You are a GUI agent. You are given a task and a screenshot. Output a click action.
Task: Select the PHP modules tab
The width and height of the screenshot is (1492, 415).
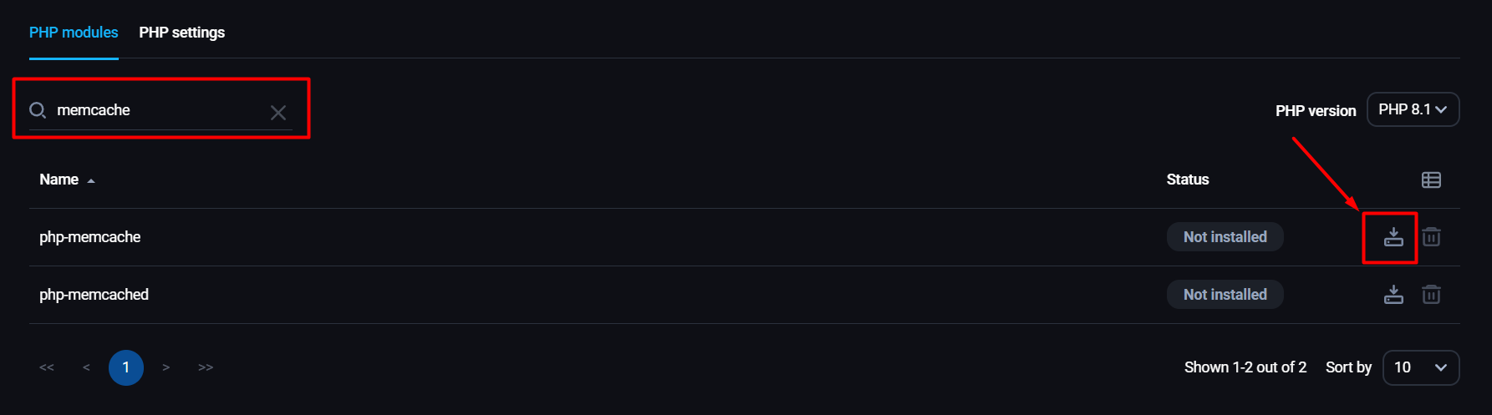[x=74, y=33]
